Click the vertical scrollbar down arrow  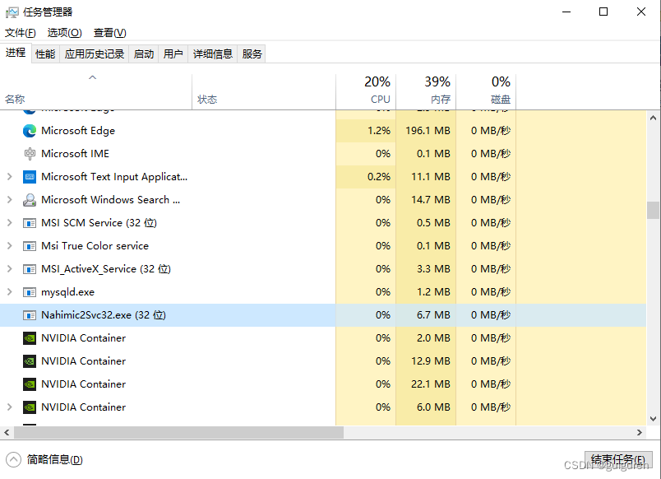click(653, 419)
